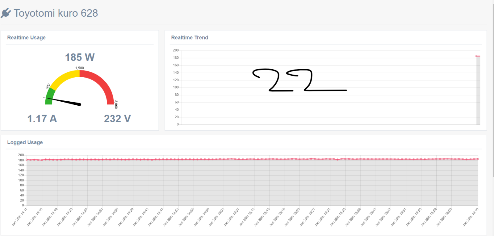This screenshot has height=236, width=494.
Task: Click the handwritten 22 annotation on the trend chart
Action: coord(299,80)
